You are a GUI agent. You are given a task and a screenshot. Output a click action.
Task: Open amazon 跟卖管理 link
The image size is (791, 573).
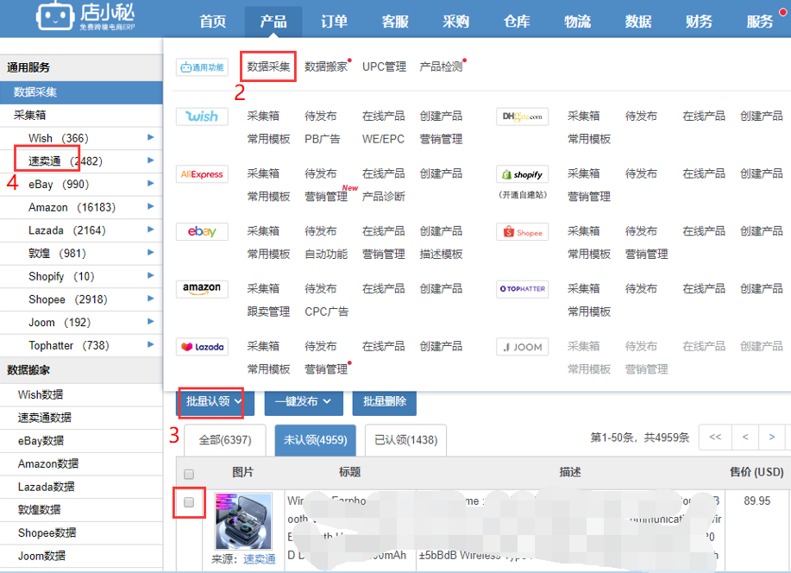[x=268, y=312]
